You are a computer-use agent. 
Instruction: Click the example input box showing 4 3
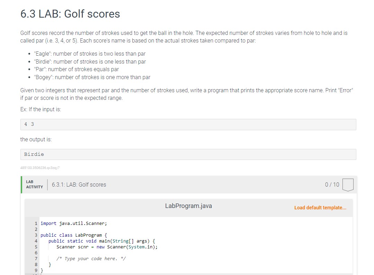pos(188,124)
